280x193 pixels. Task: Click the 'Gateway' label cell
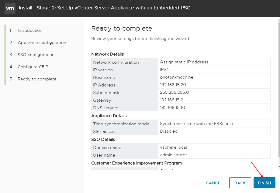pos(124,100)
